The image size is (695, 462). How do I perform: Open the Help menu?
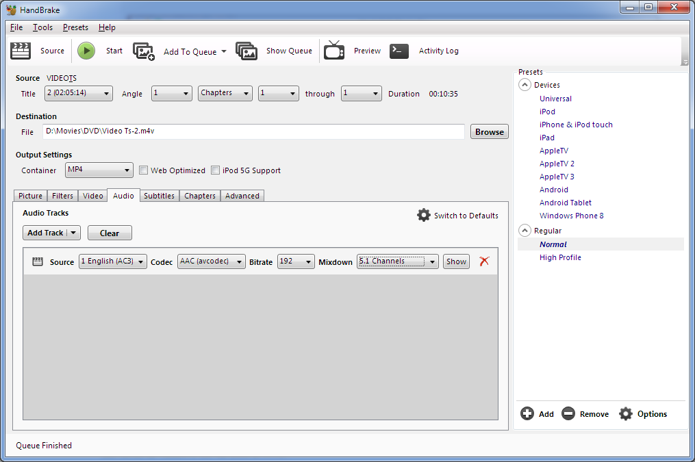tap(107, 27)
